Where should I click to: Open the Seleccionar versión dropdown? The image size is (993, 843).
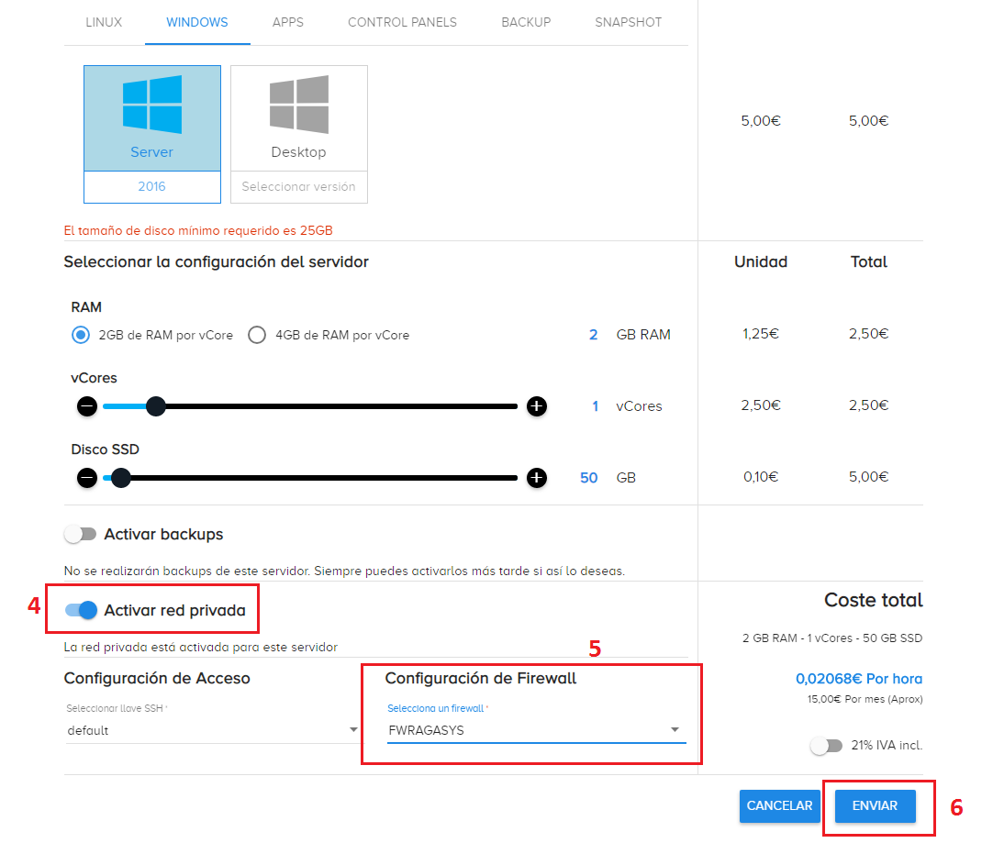(x=298, y=186)
